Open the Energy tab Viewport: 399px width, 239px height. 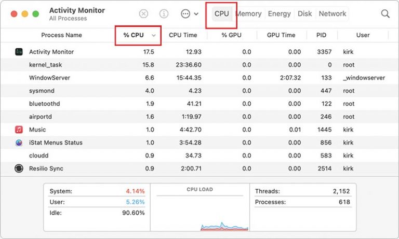[x=279, y=14]
